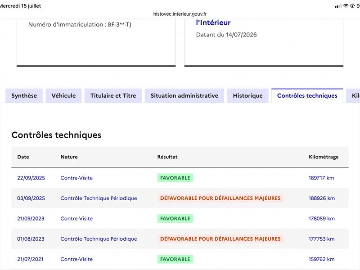Select the date 01/08/2023

pyautogui.click(x=31, y=239)
